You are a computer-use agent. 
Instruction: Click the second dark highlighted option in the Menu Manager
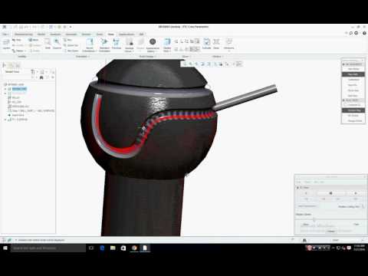tap(353, 110)
